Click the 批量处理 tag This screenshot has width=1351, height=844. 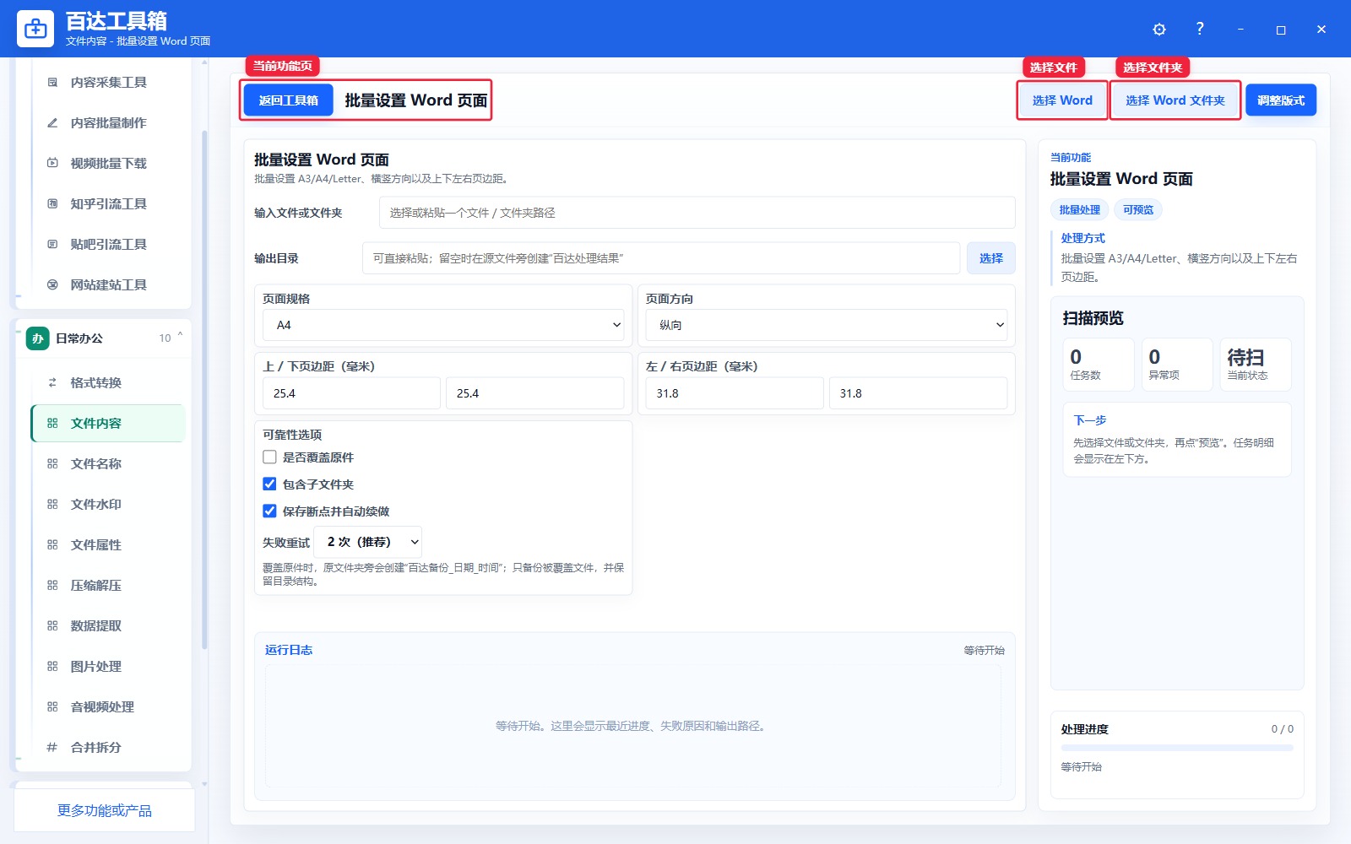click(1079, 210)
